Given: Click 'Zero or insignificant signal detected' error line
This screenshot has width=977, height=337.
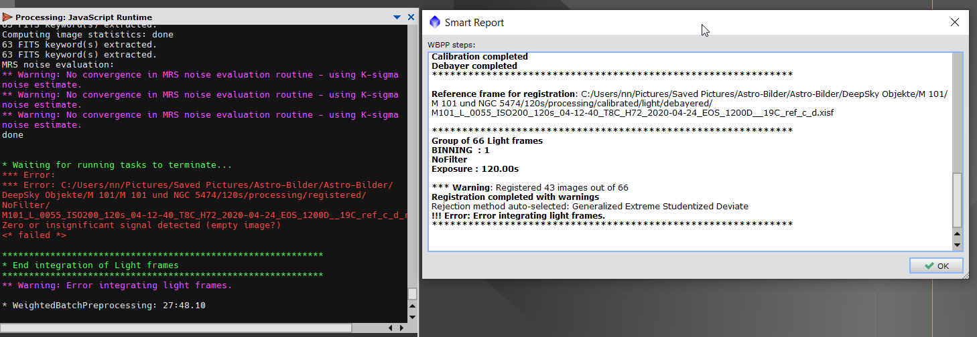Looking at the screenshot, I should (x=141, y=225).
